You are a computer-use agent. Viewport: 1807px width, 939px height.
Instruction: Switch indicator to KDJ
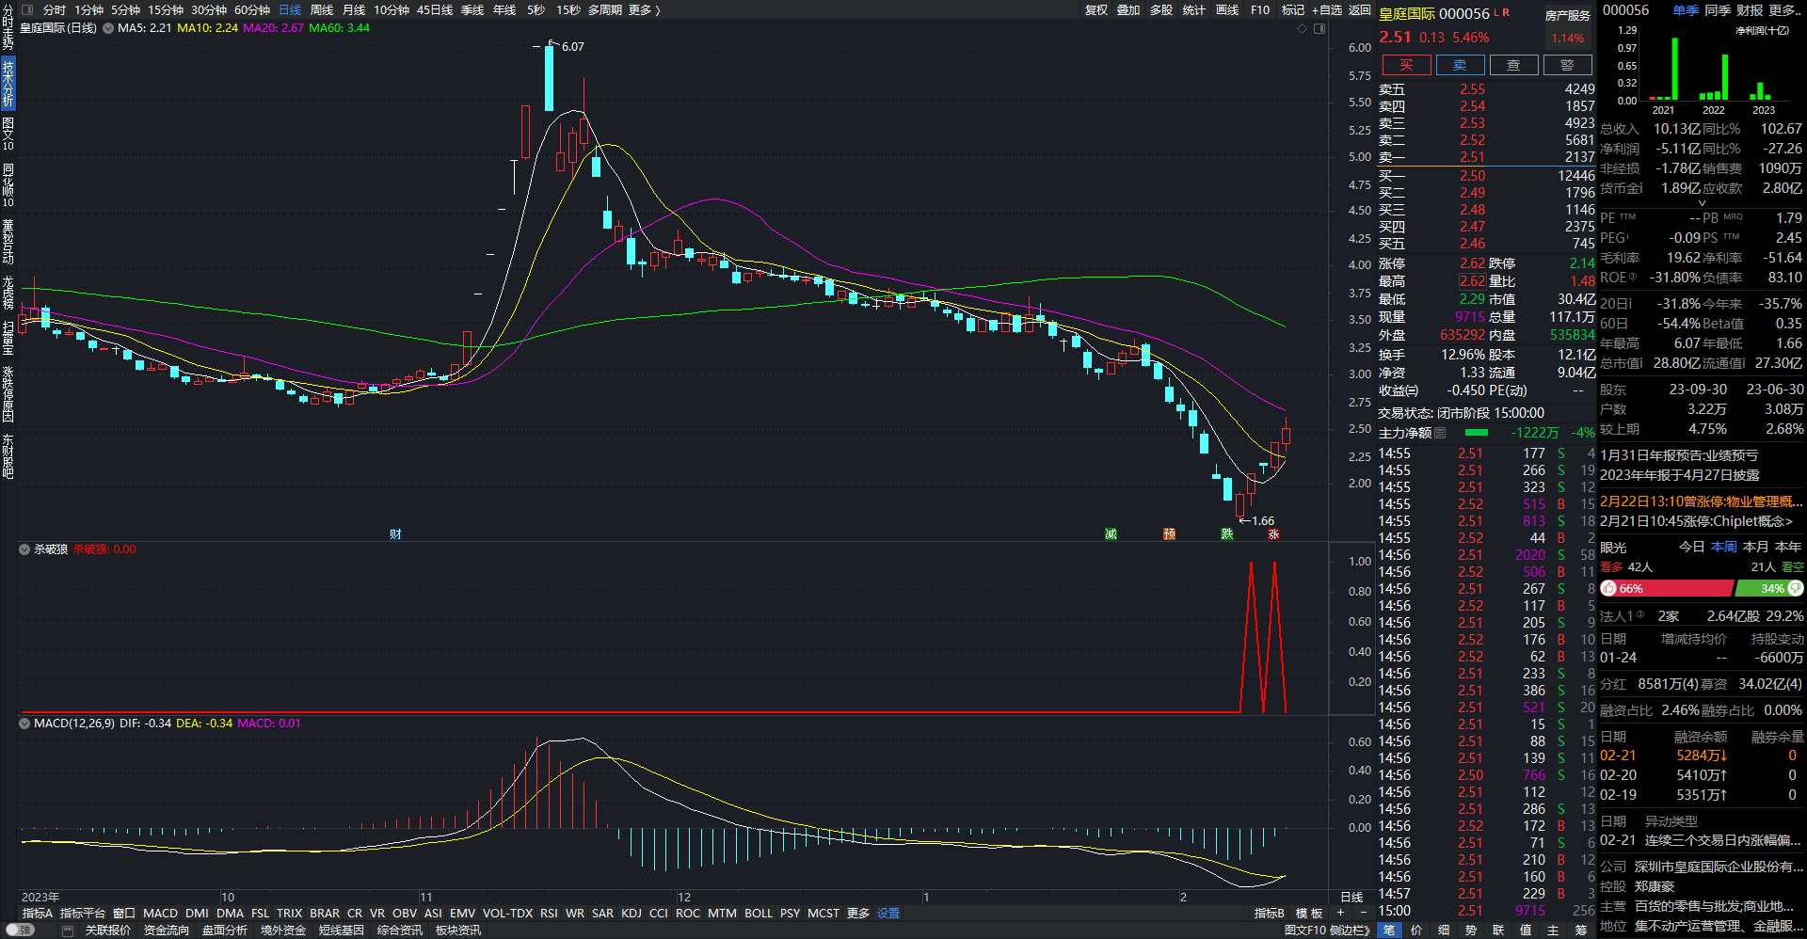click(x=632, y=914)
